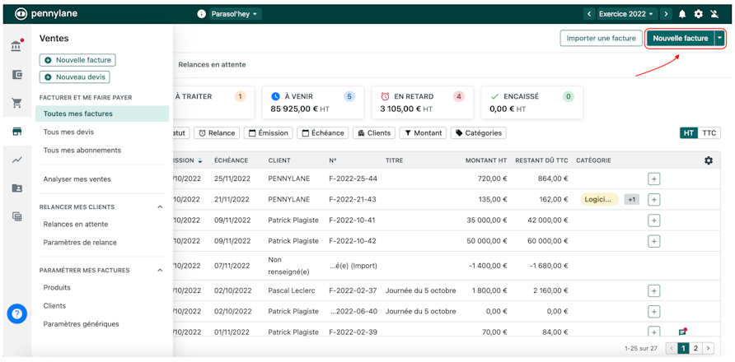Go to page 2 of the invoices
Screen dimensions: 735x362
coord(695,348)
